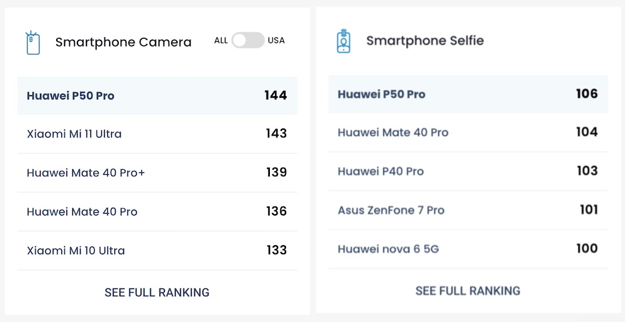
Task: Click score 144 for Huawei P50 Pro
Action: click(x=275, y=96)
